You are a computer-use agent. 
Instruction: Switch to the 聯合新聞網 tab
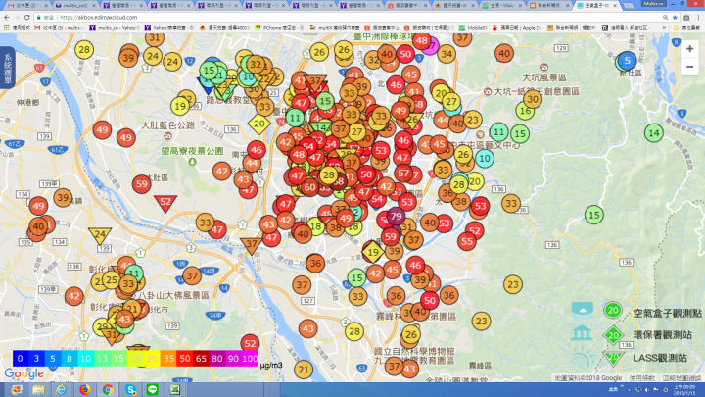coord(550,6)
